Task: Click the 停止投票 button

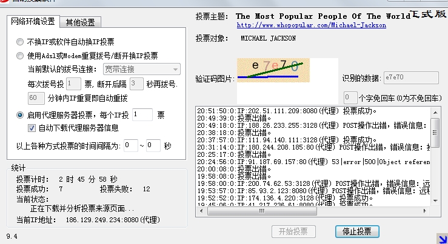Action: [x=357, y=231]
